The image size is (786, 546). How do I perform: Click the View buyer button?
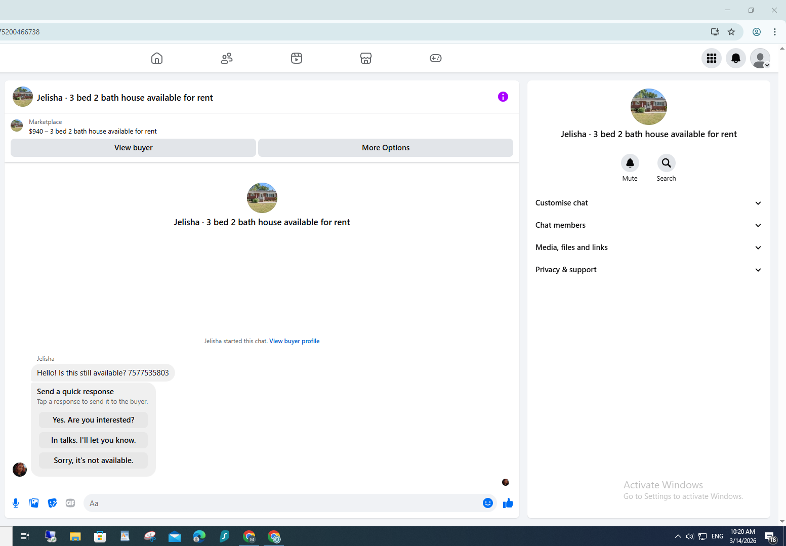click(x=133, y=148)
